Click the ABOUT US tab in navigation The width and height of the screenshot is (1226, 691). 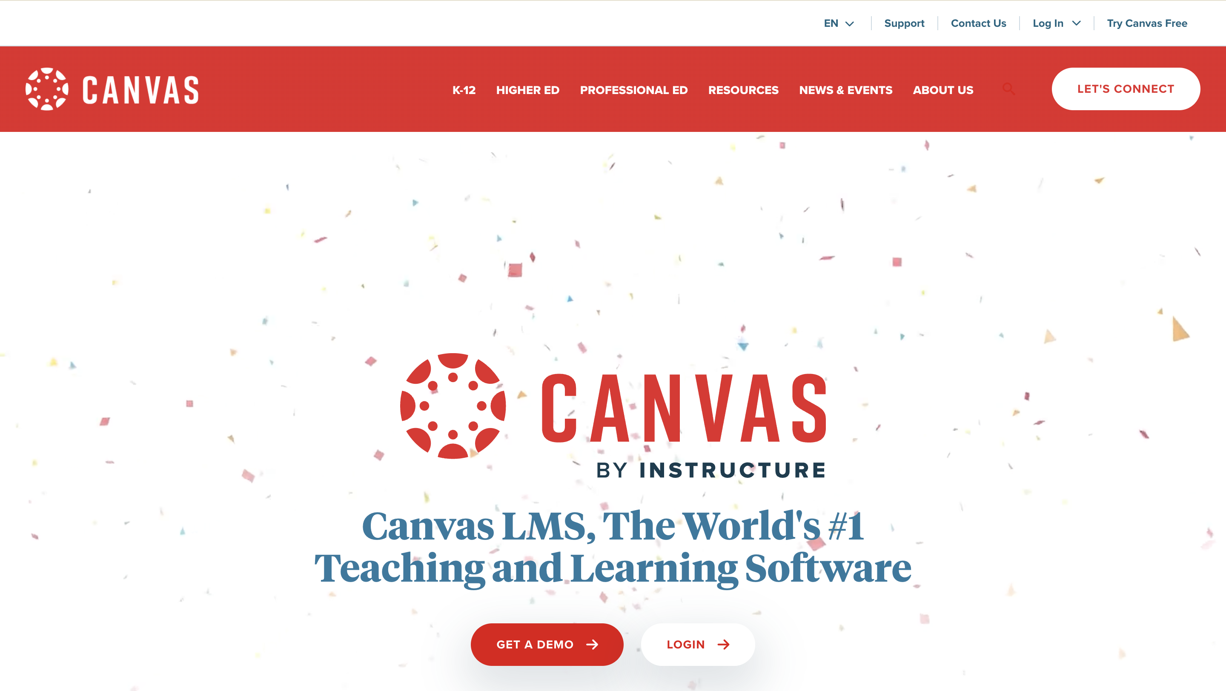[943, 90]
